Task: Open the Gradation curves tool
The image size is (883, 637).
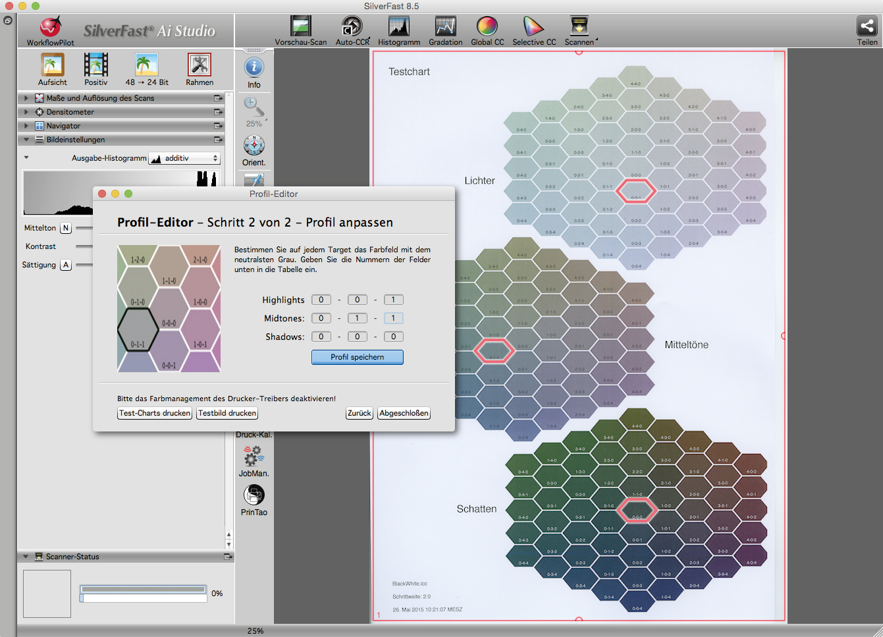Action: click(445, 26)
